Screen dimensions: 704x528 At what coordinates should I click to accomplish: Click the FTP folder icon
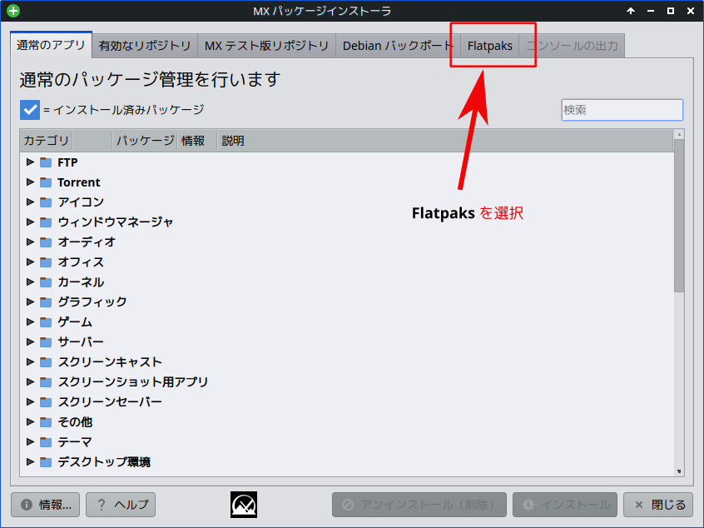[x=46, y=162]
